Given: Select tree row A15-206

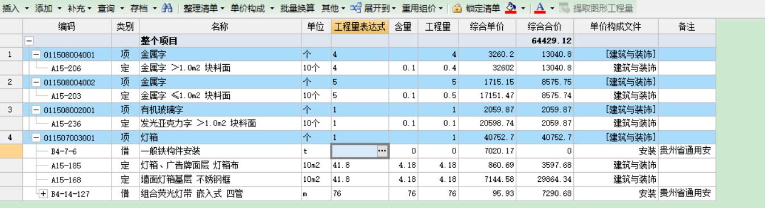Looking at the screenshot, I should coord(67,68).
